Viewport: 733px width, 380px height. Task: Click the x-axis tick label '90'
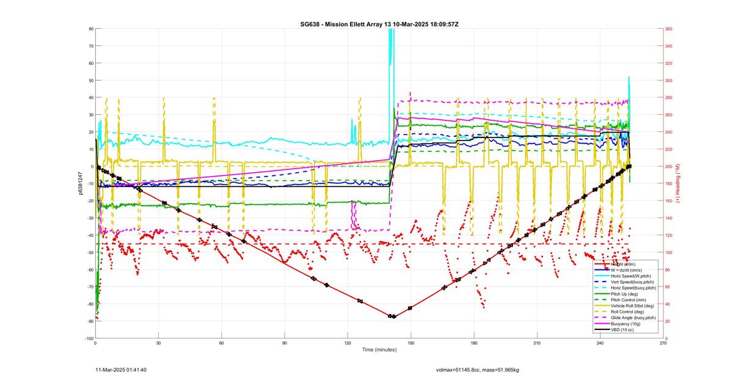coord(285,343)
